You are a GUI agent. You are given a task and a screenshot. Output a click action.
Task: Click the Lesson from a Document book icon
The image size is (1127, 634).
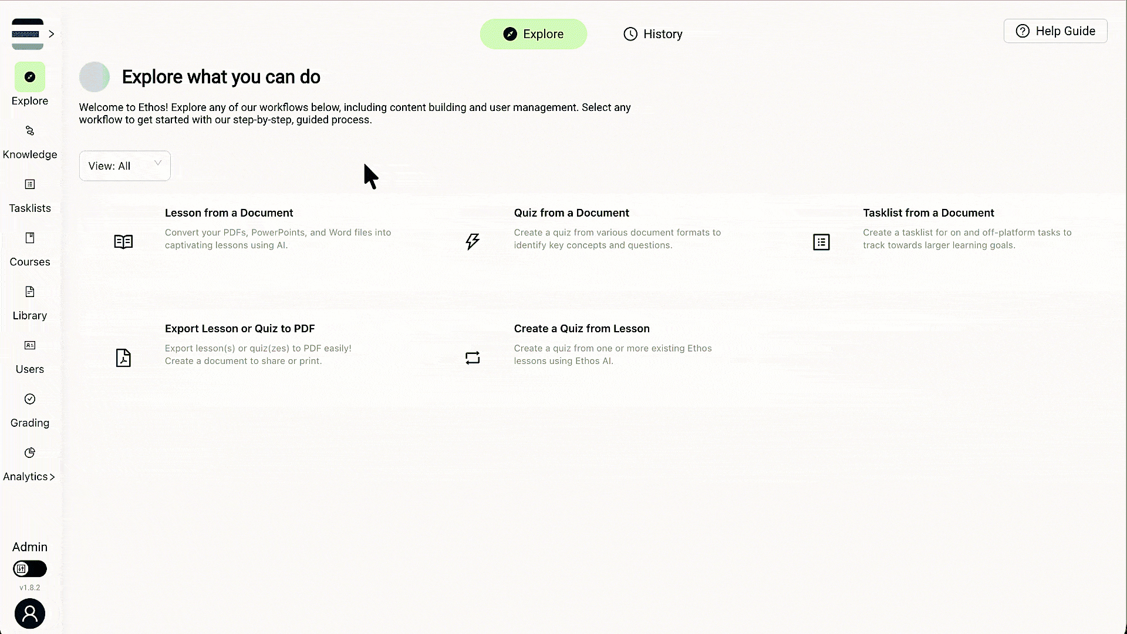123,242
